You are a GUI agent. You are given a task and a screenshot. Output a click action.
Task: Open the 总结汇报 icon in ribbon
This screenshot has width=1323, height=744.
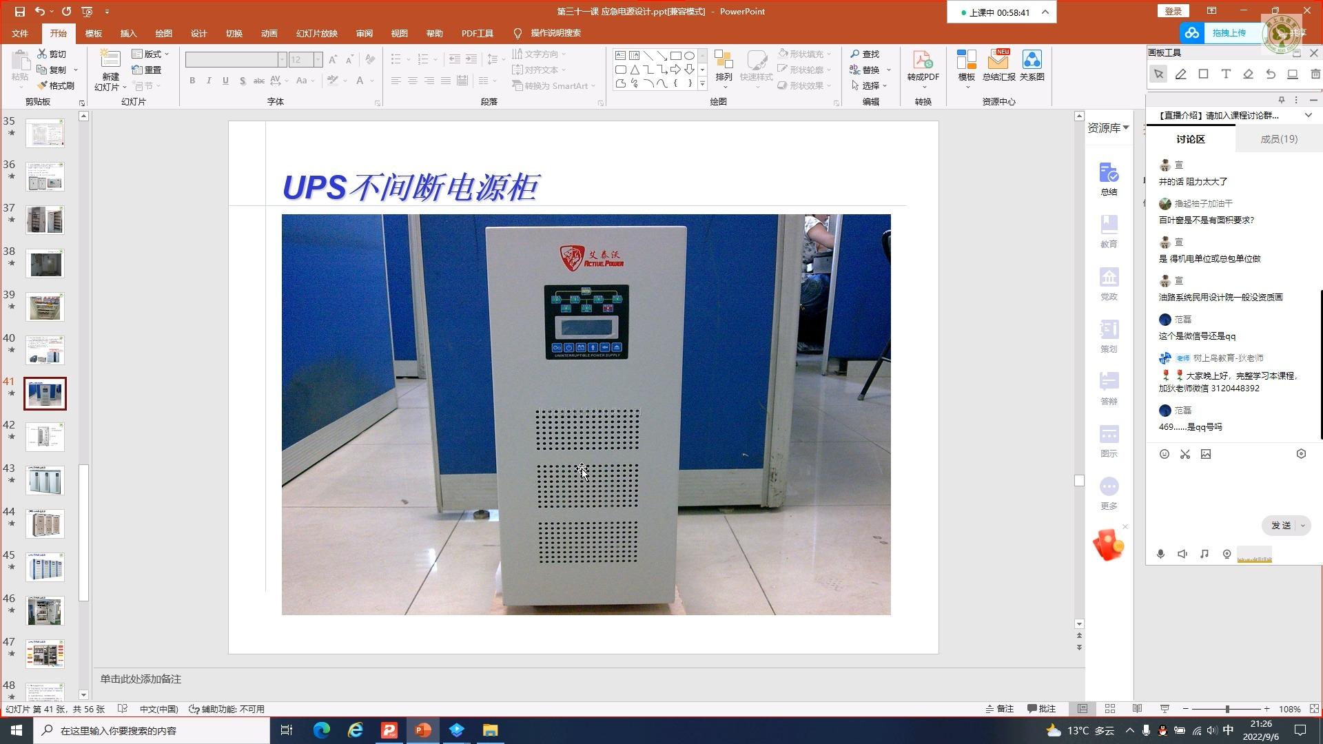[x=998, y=67]
